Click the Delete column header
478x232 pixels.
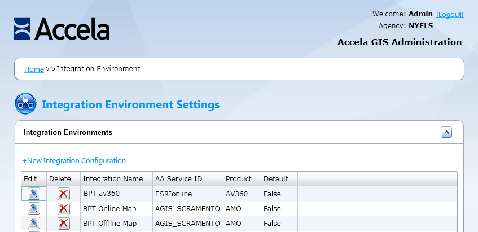(x=60, y=178)
